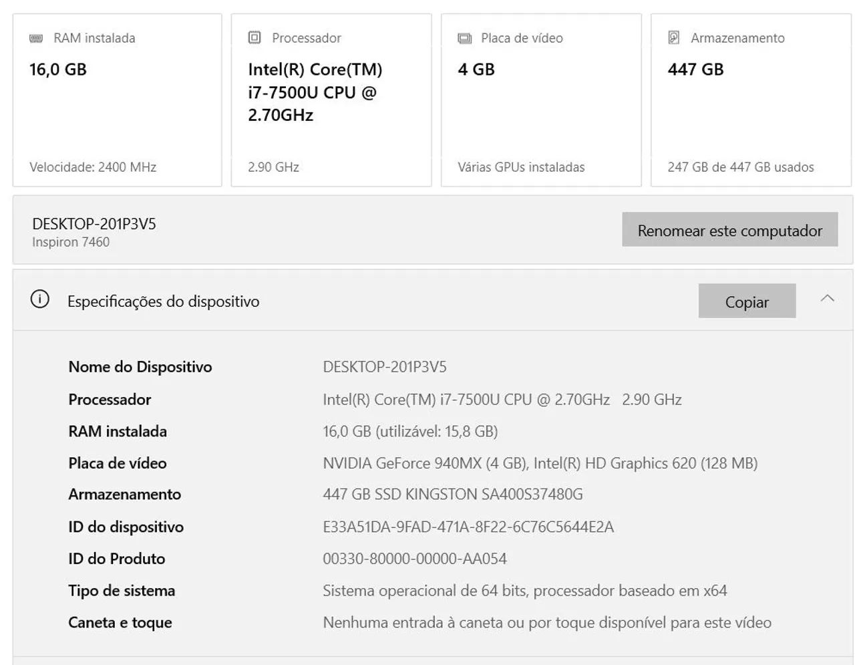Image resolution: width=855 pixels, height=665 pixels.
Task: Click the bold processor name in the Processador card
Action: [315, 92]
